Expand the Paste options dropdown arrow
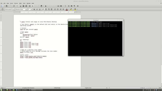Viewport: 162px width, 91px height. point(43,6)
